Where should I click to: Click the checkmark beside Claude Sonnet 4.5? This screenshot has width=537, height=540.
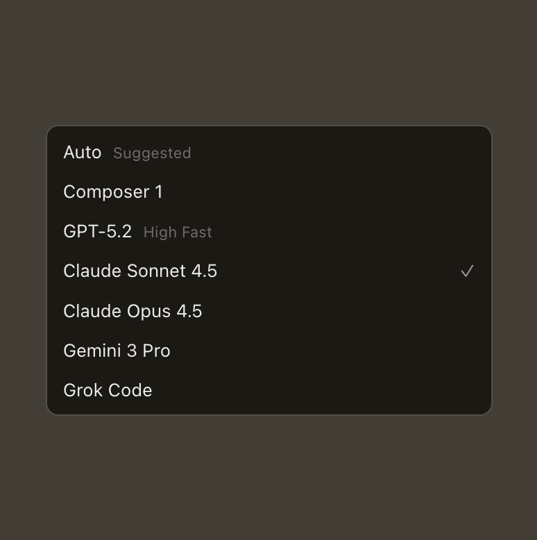pyautogui.click(x=467, y=271)
